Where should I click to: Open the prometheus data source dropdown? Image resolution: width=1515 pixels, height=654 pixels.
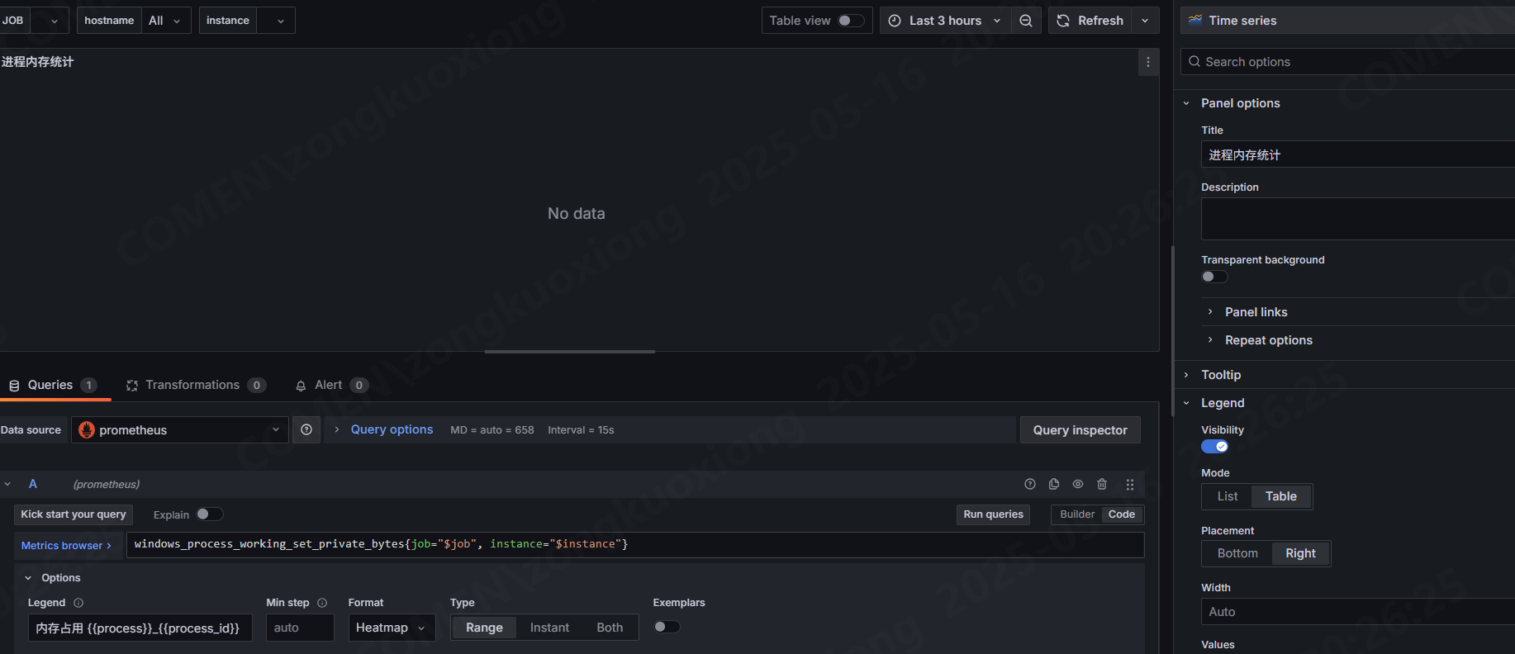179,430
